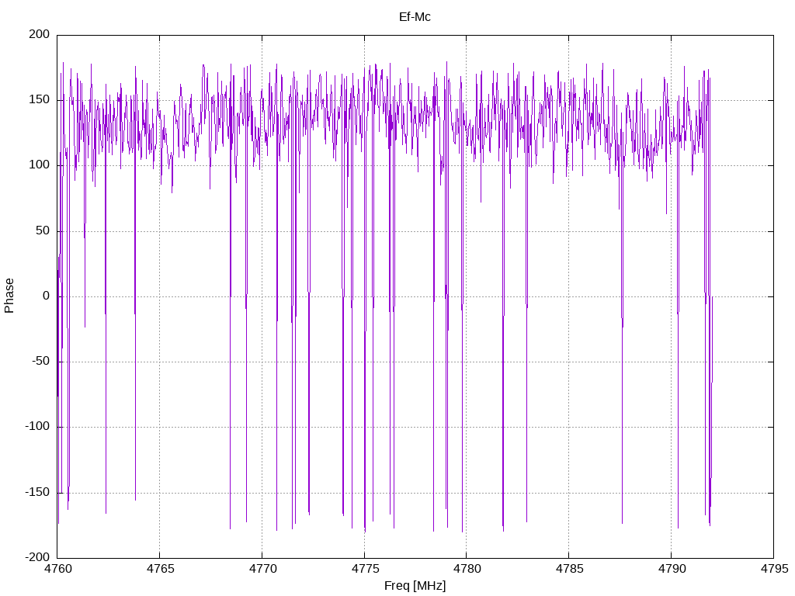Select the -50 y-axis tick label
Image resolution: width=795 pixels, height=596 pixels.
coord(40,362)
